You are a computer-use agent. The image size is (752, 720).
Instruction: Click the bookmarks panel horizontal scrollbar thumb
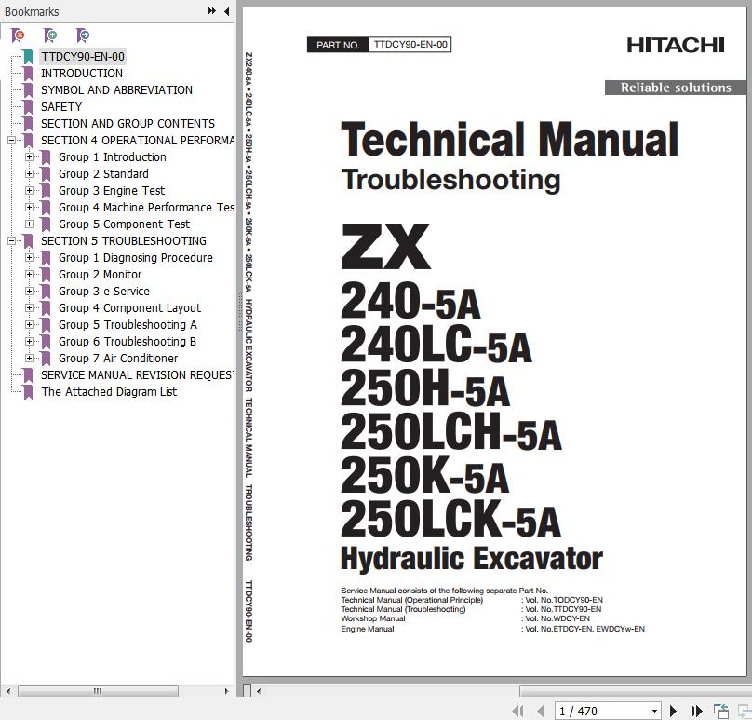(98, 691)
